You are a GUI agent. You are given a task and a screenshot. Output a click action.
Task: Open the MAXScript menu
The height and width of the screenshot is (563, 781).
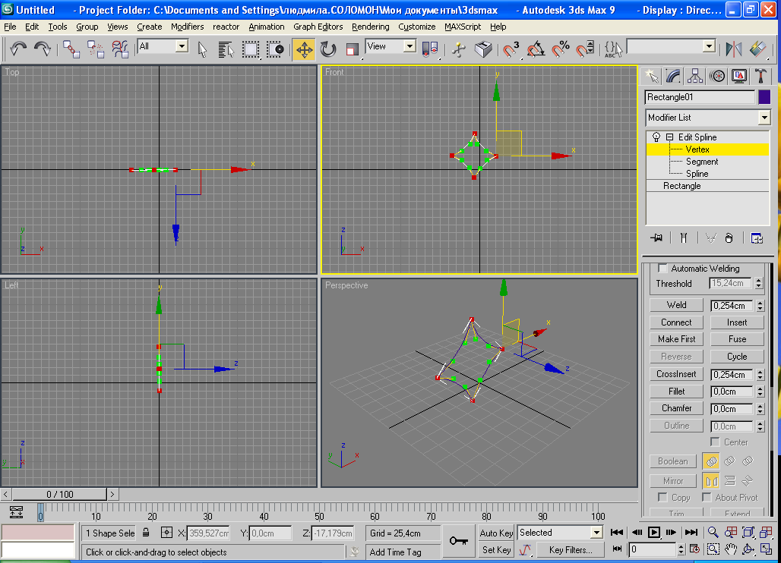click(x=462, y=27)
